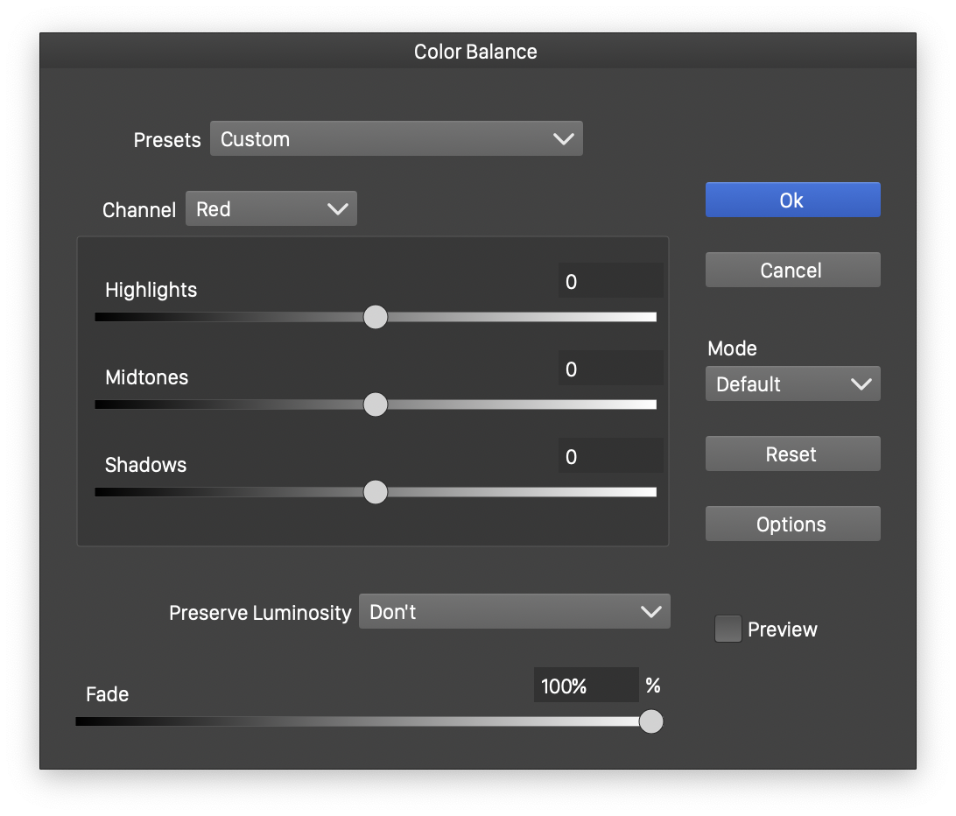Focus the Shadows value input field
956x816 pixels.
point(610,456)
